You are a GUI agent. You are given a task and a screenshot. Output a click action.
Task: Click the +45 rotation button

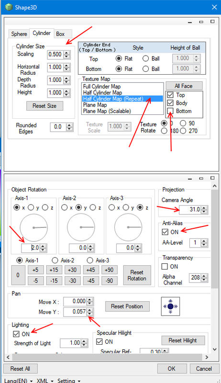[91, 270]
